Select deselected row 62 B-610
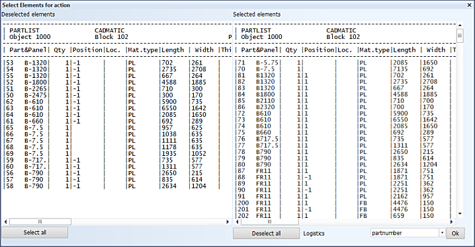The image size is (475, 247). [117, 102]
